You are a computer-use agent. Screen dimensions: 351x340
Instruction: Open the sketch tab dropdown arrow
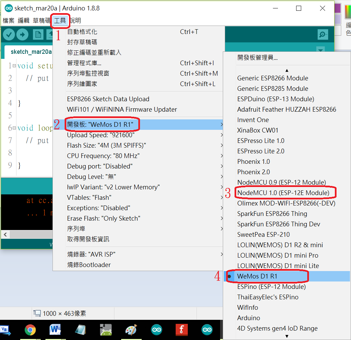click(321, 49)
